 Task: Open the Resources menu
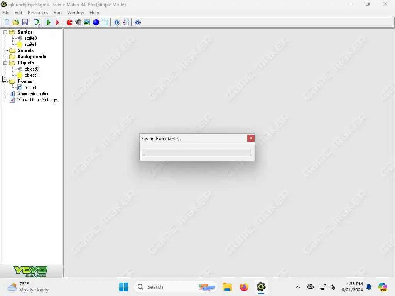coord(38,13)
